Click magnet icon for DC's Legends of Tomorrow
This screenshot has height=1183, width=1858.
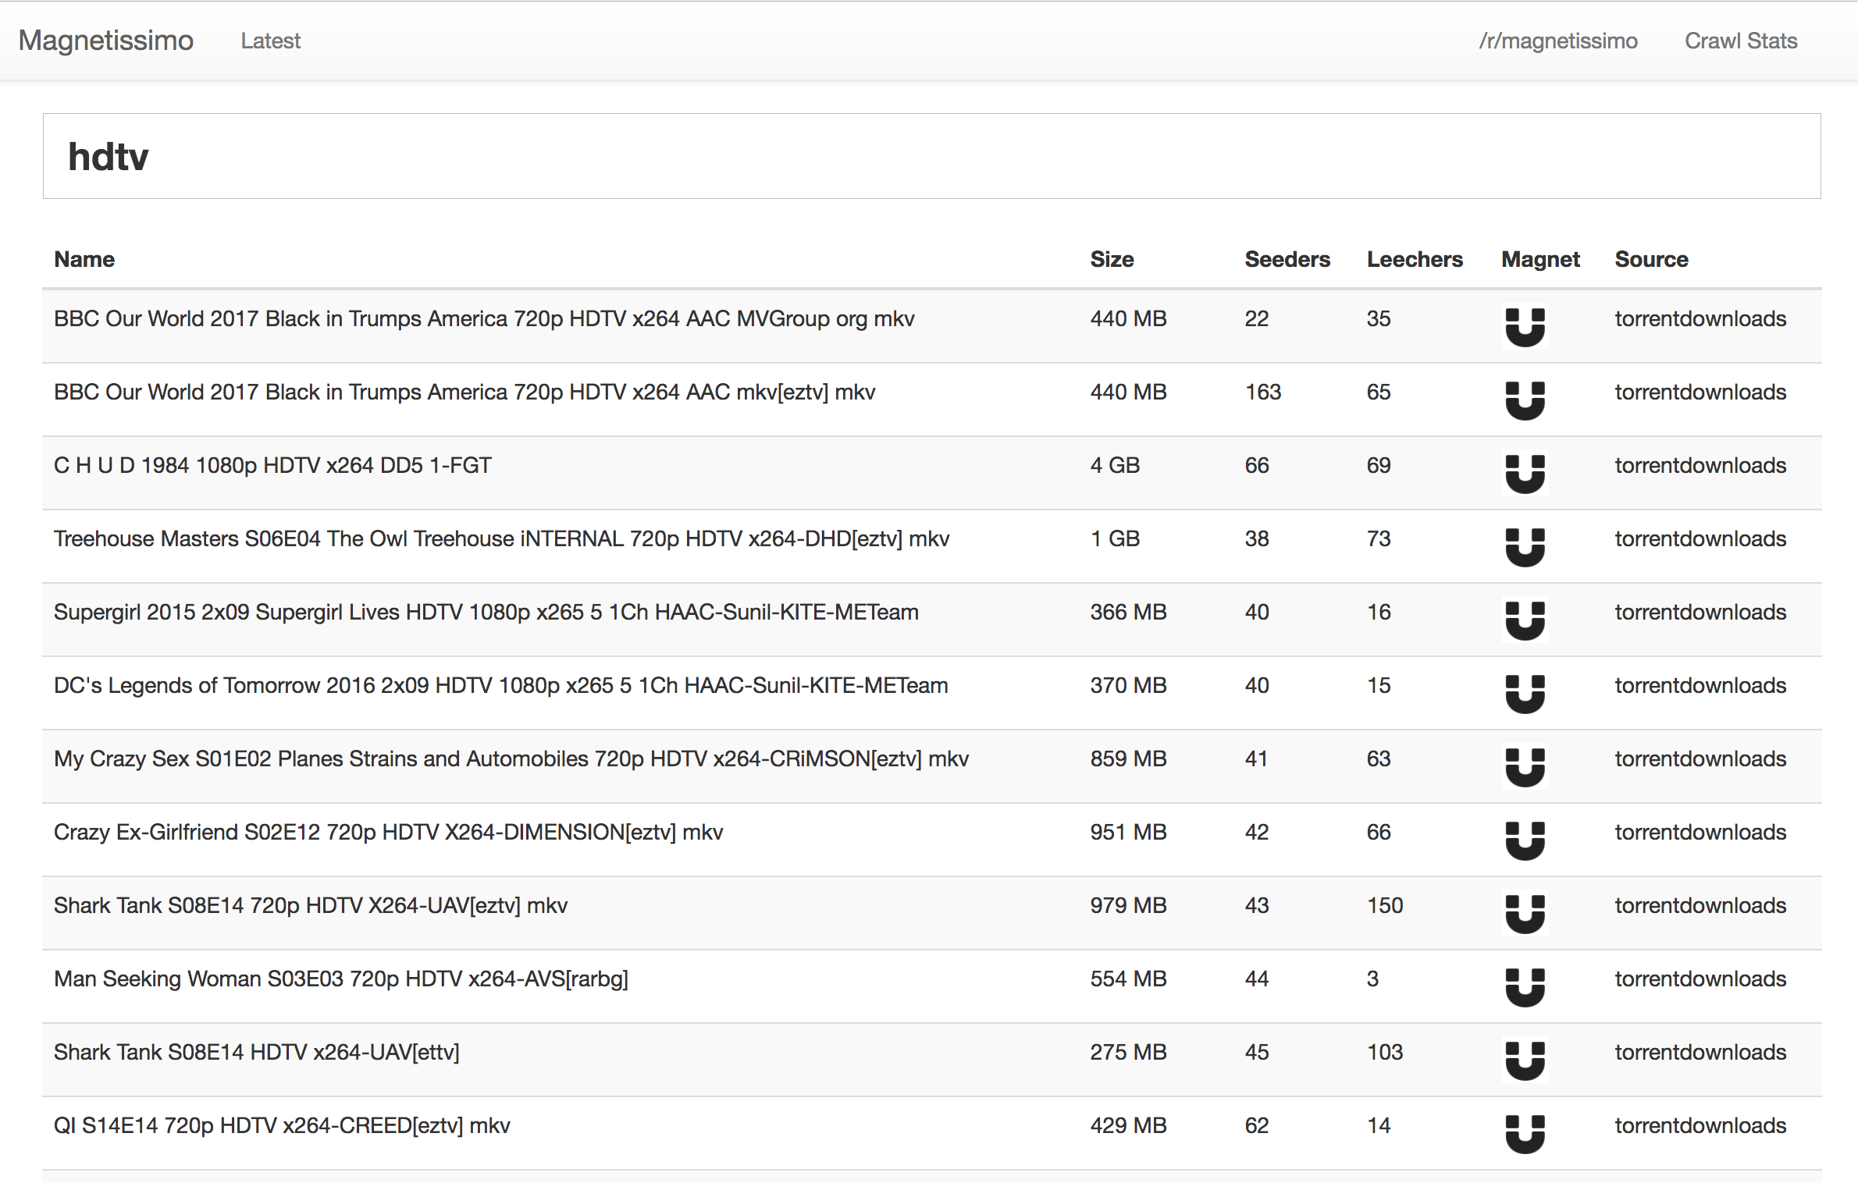(x=1525, y=693)
